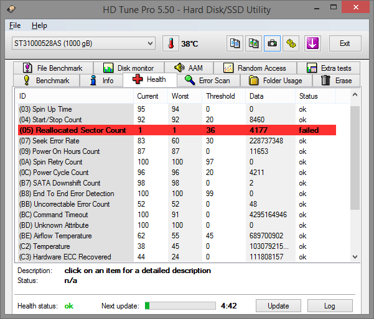Viewport: 374px width, 319px height.
Task: Open the File Benchmark tab
Action: coord(53,68)
